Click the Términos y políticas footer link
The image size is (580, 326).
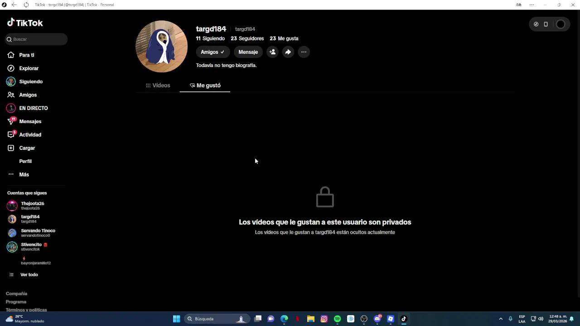click(26, 310)
